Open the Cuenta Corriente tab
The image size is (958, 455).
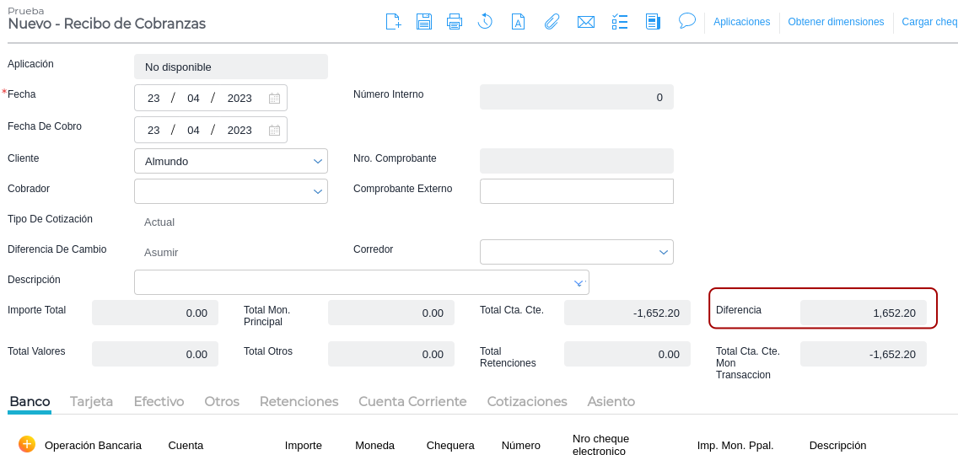coord(412,402)
